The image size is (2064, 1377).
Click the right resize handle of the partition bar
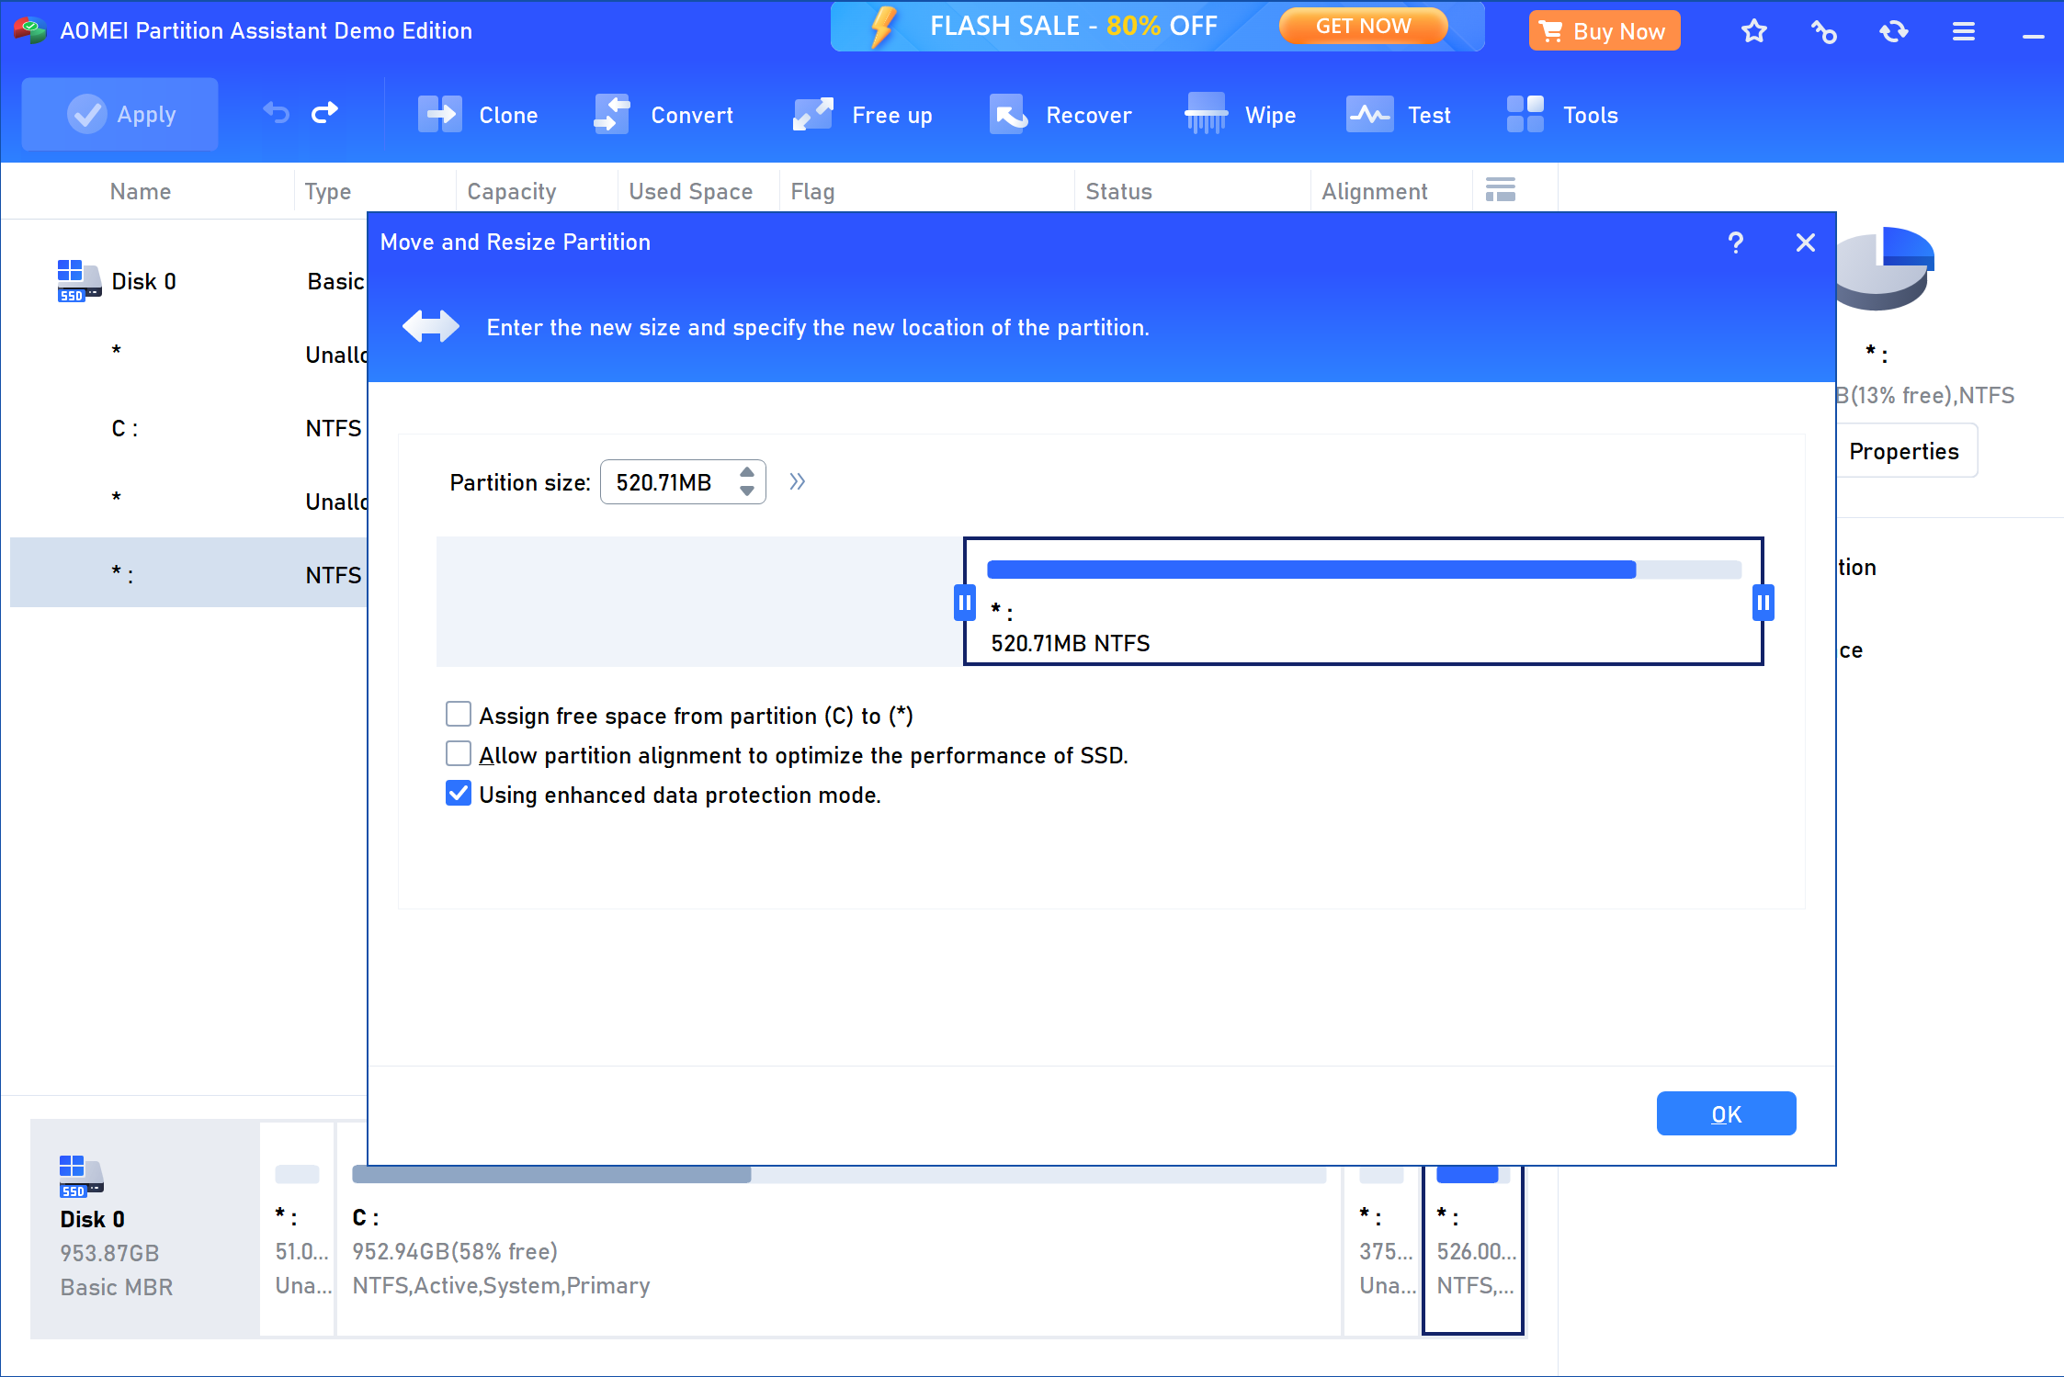click(1763, 603)
